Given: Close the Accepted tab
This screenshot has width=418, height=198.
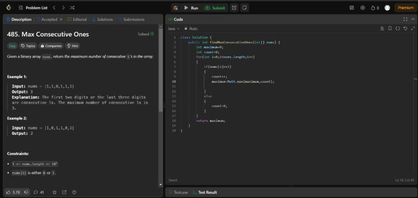Looking at the screenshot, I should (x=61, y=19).
